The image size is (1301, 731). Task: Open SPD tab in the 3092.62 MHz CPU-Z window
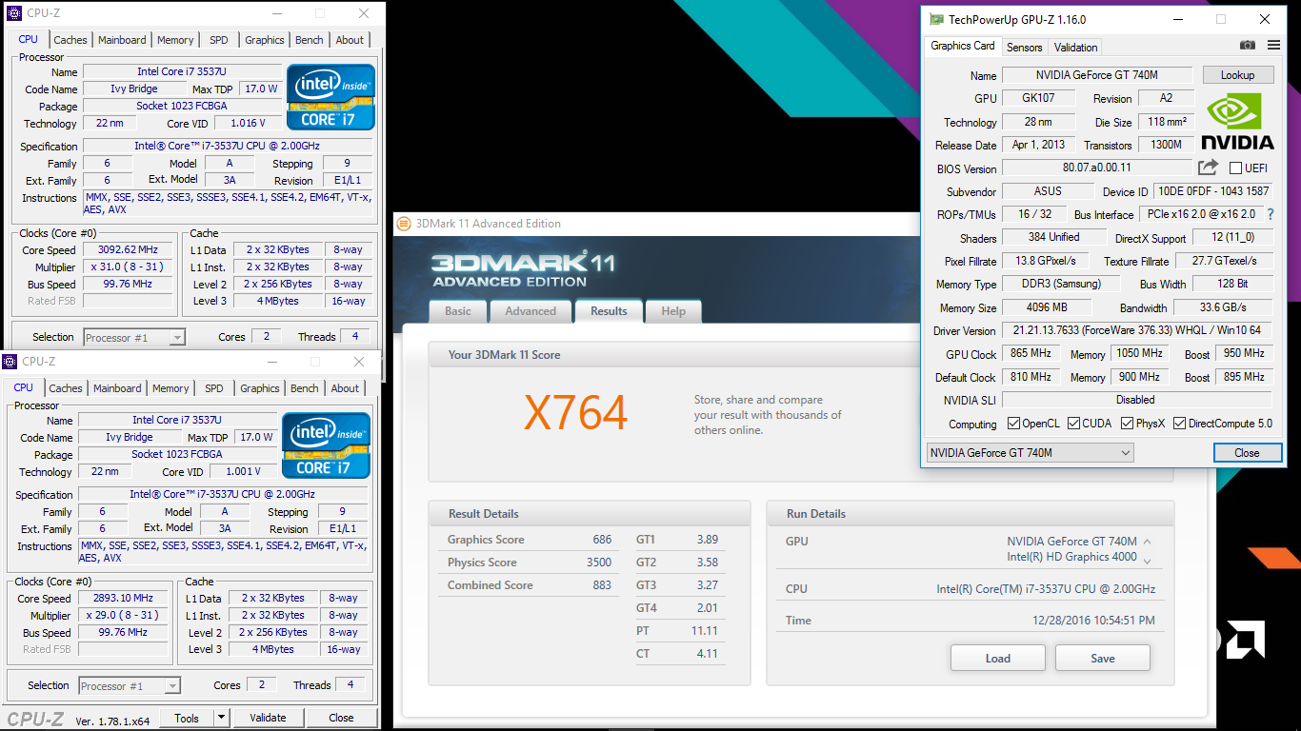coord(219,40)
